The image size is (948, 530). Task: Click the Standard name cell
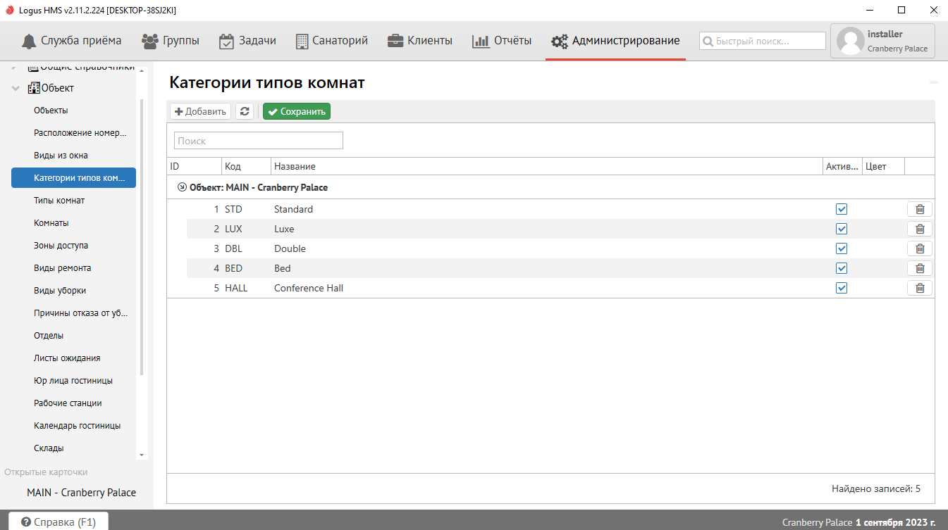coord(547,209)
